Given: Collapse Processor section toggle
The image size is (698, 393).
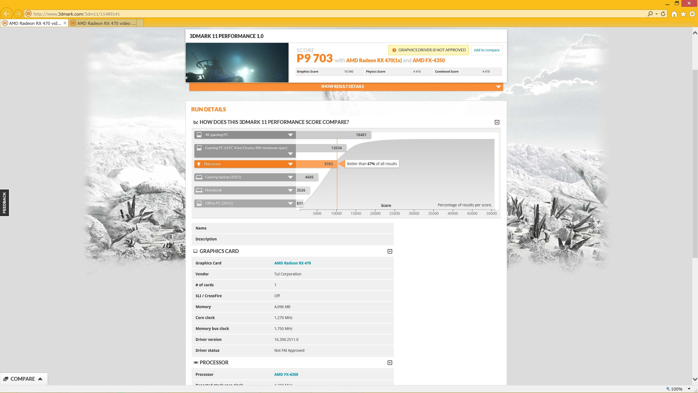Looking at the screenshot, I should (x=390, y=363).
